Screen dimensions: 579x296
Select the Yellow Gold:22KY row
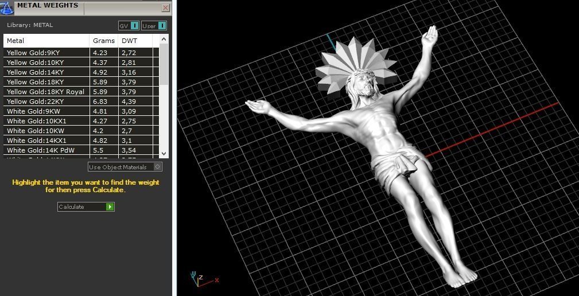click(81, 102)
